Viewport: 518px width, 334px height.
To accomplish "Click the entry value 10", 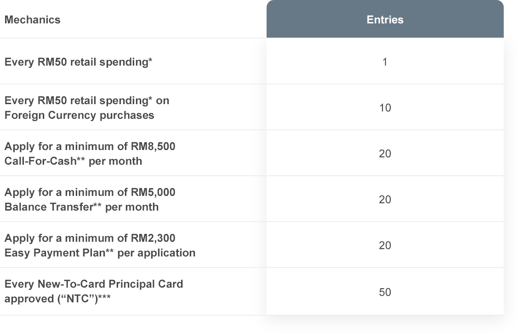I will pos(385,108).
